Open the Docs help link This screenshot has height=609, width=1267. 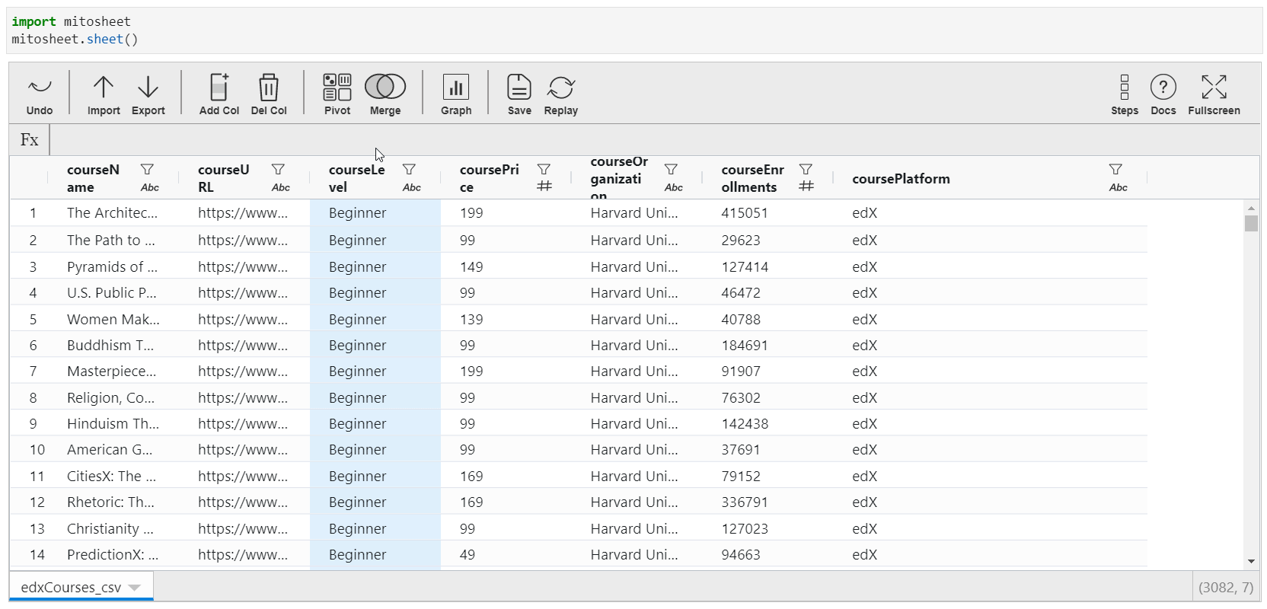(x=1163, y=94)
